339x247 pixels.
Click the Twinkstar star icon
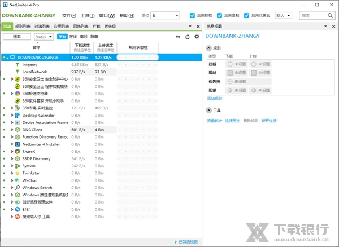point(18,173)
